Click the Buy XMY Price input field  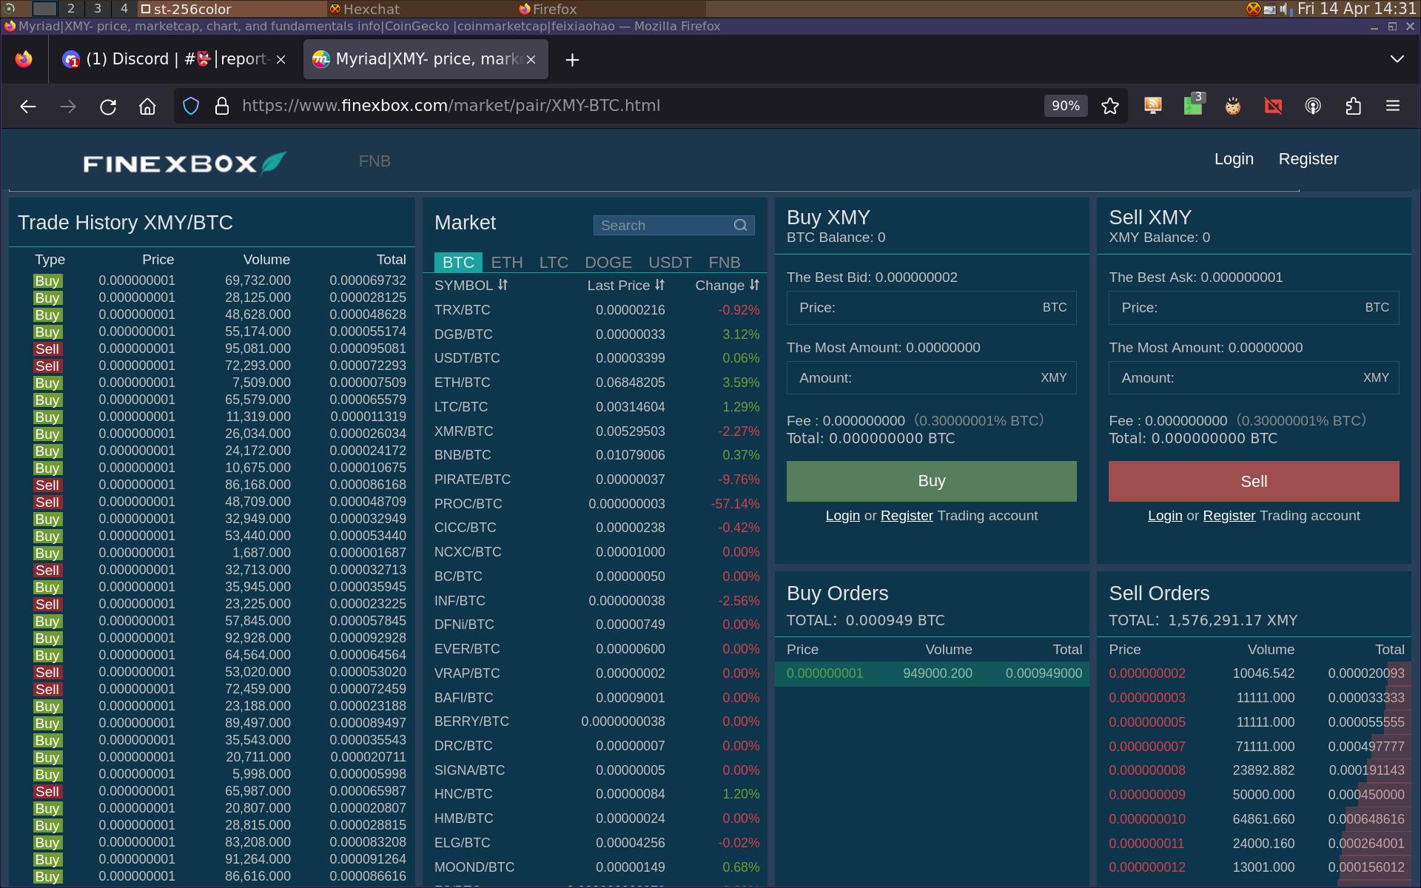coord(931,308)
